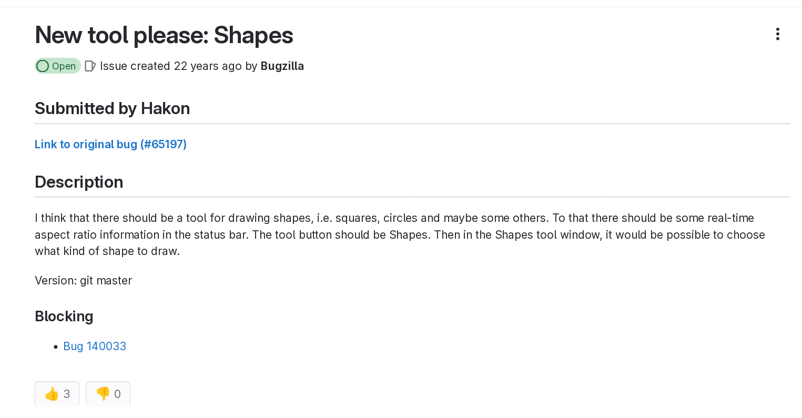
Task: Open the Bug 140033 blocking link
Action: pyautogui.click(x=95, y=346)
